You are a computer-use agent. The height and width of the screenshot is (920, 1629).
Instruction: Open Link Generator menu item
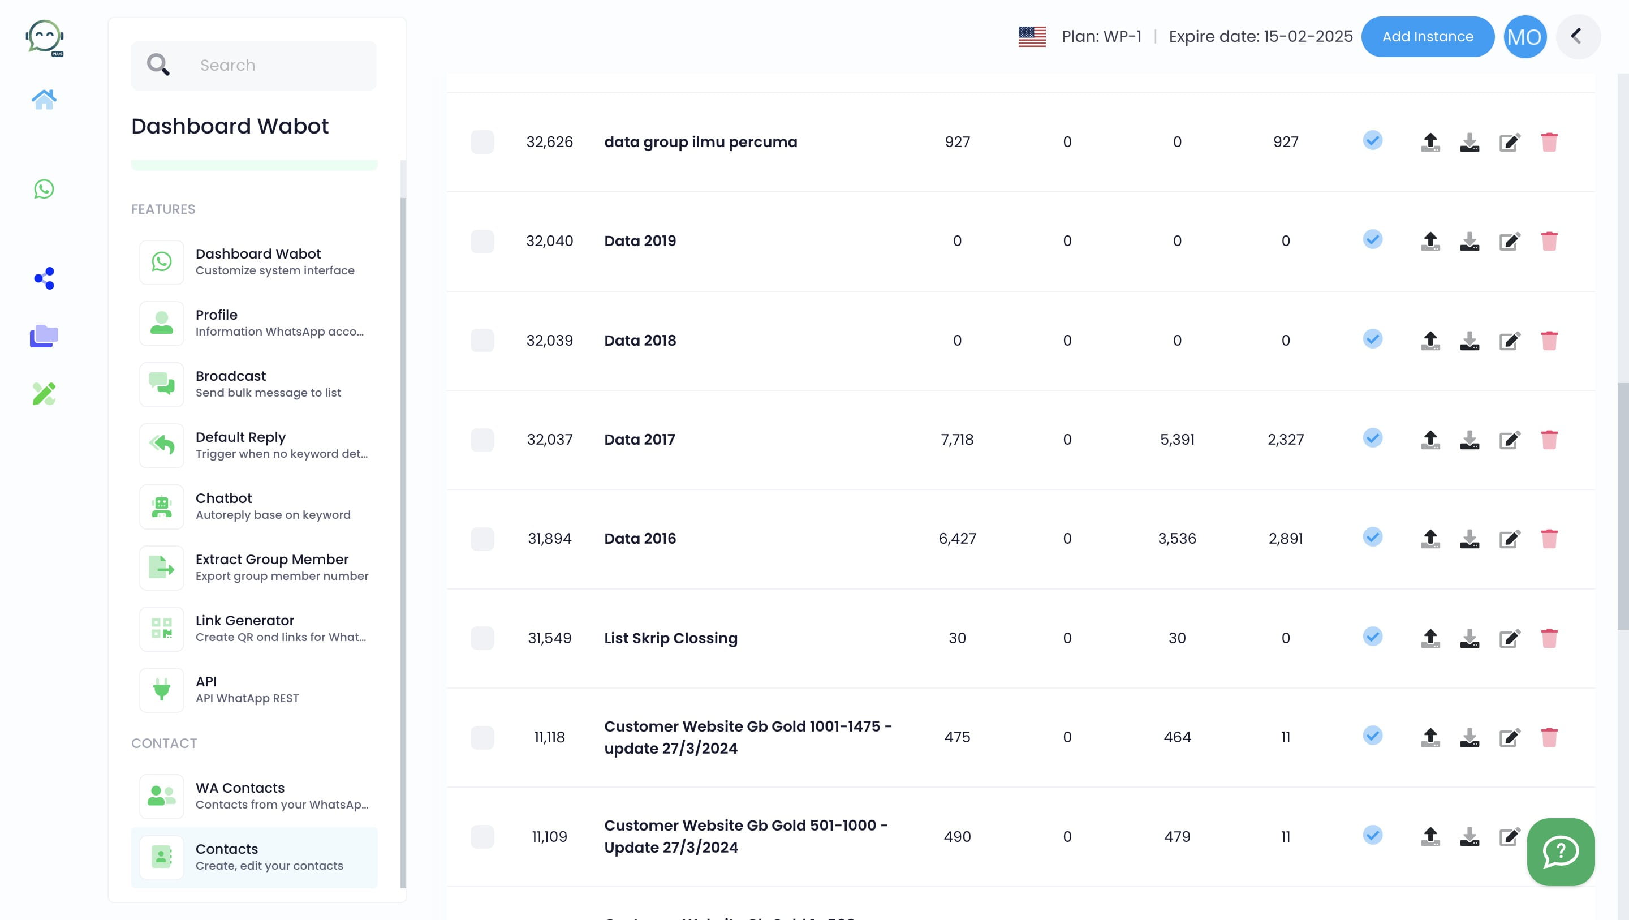[254, 629]
